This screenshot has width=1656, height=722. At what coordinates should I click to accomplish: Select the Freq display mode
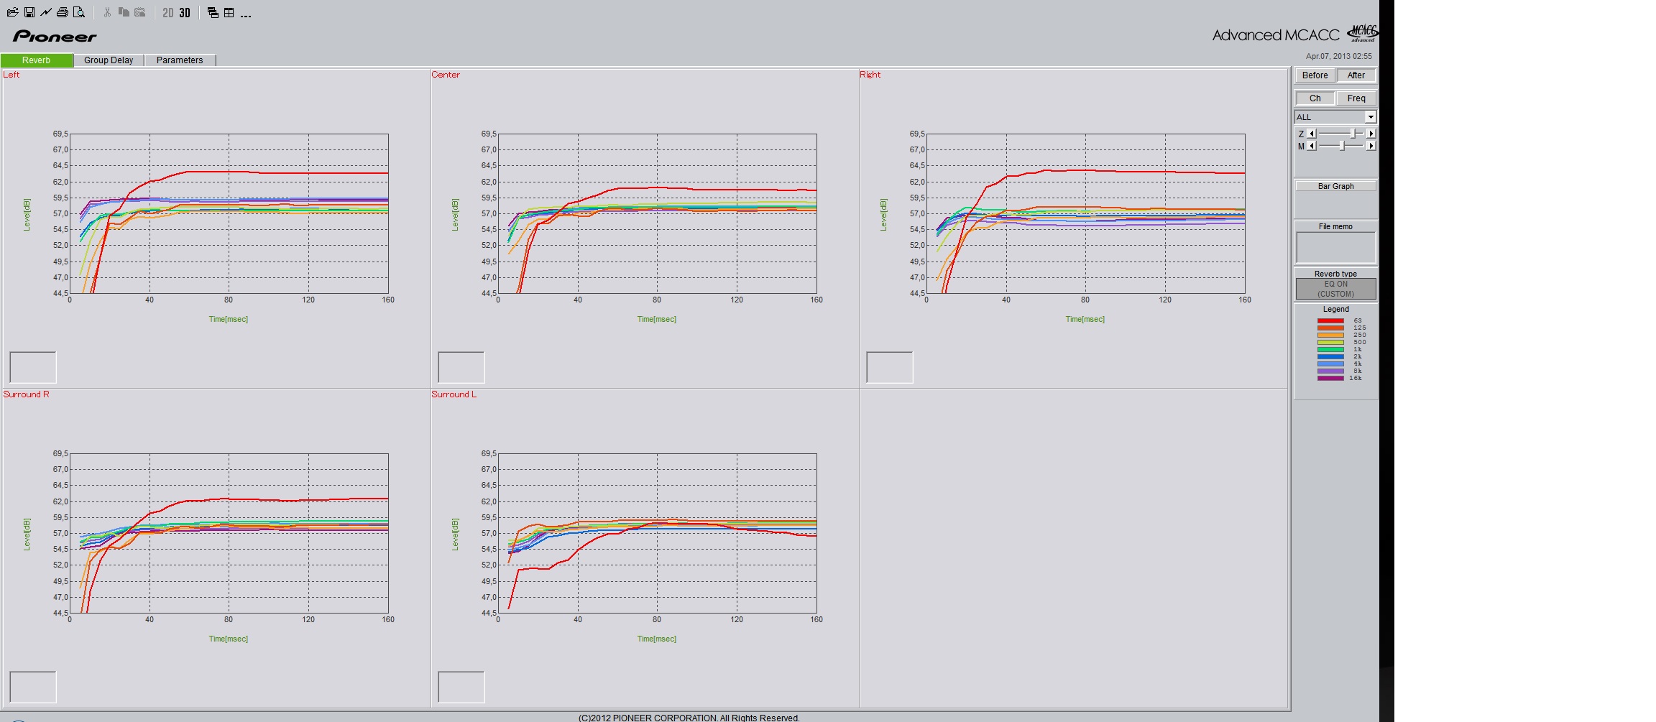pyautogui.click(x=1356, y=98)
